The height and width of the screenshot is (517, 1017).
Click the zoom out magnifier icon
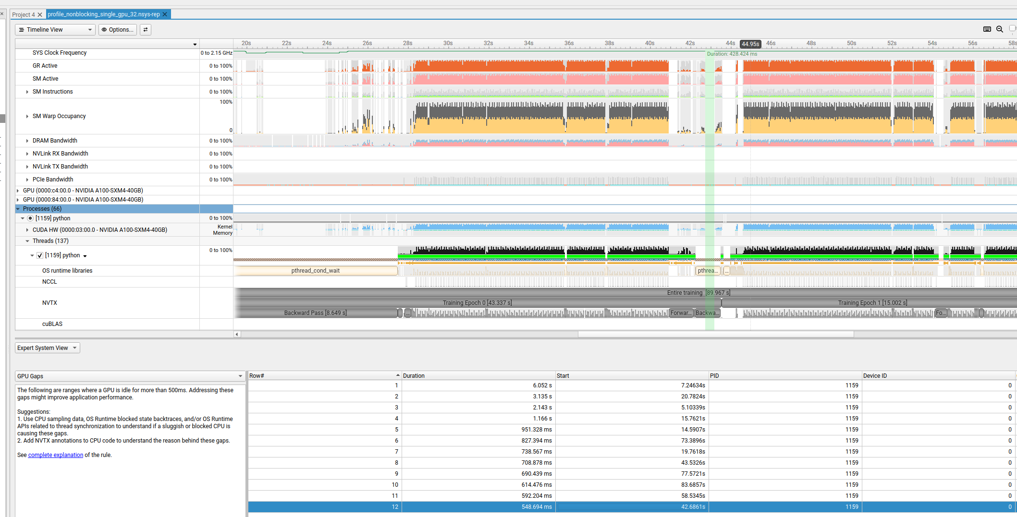(999, 29)
